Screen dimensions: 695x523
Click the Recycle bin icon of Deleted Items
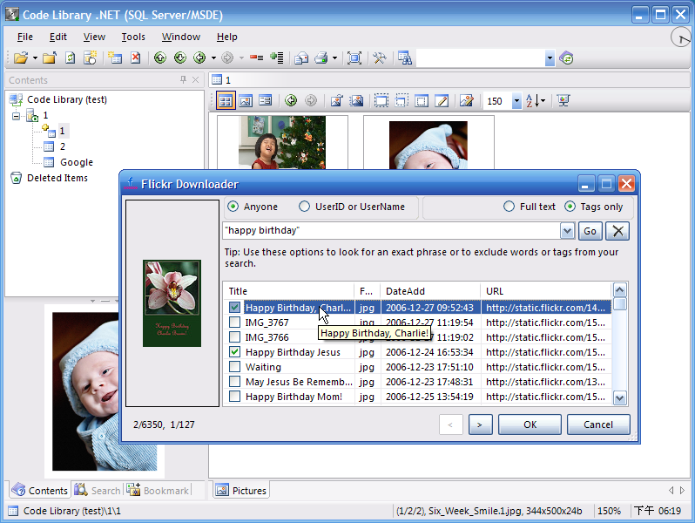[x=16, y=178]
